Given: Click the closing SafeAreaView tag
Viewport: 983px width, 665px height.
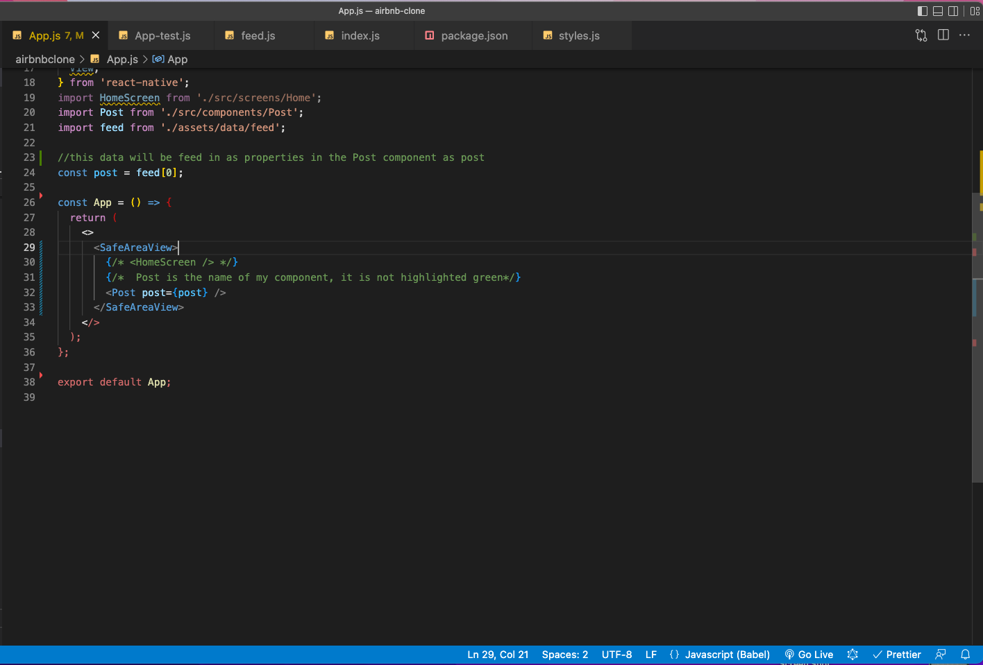Looking at the screenshot, I should [139, 307].
